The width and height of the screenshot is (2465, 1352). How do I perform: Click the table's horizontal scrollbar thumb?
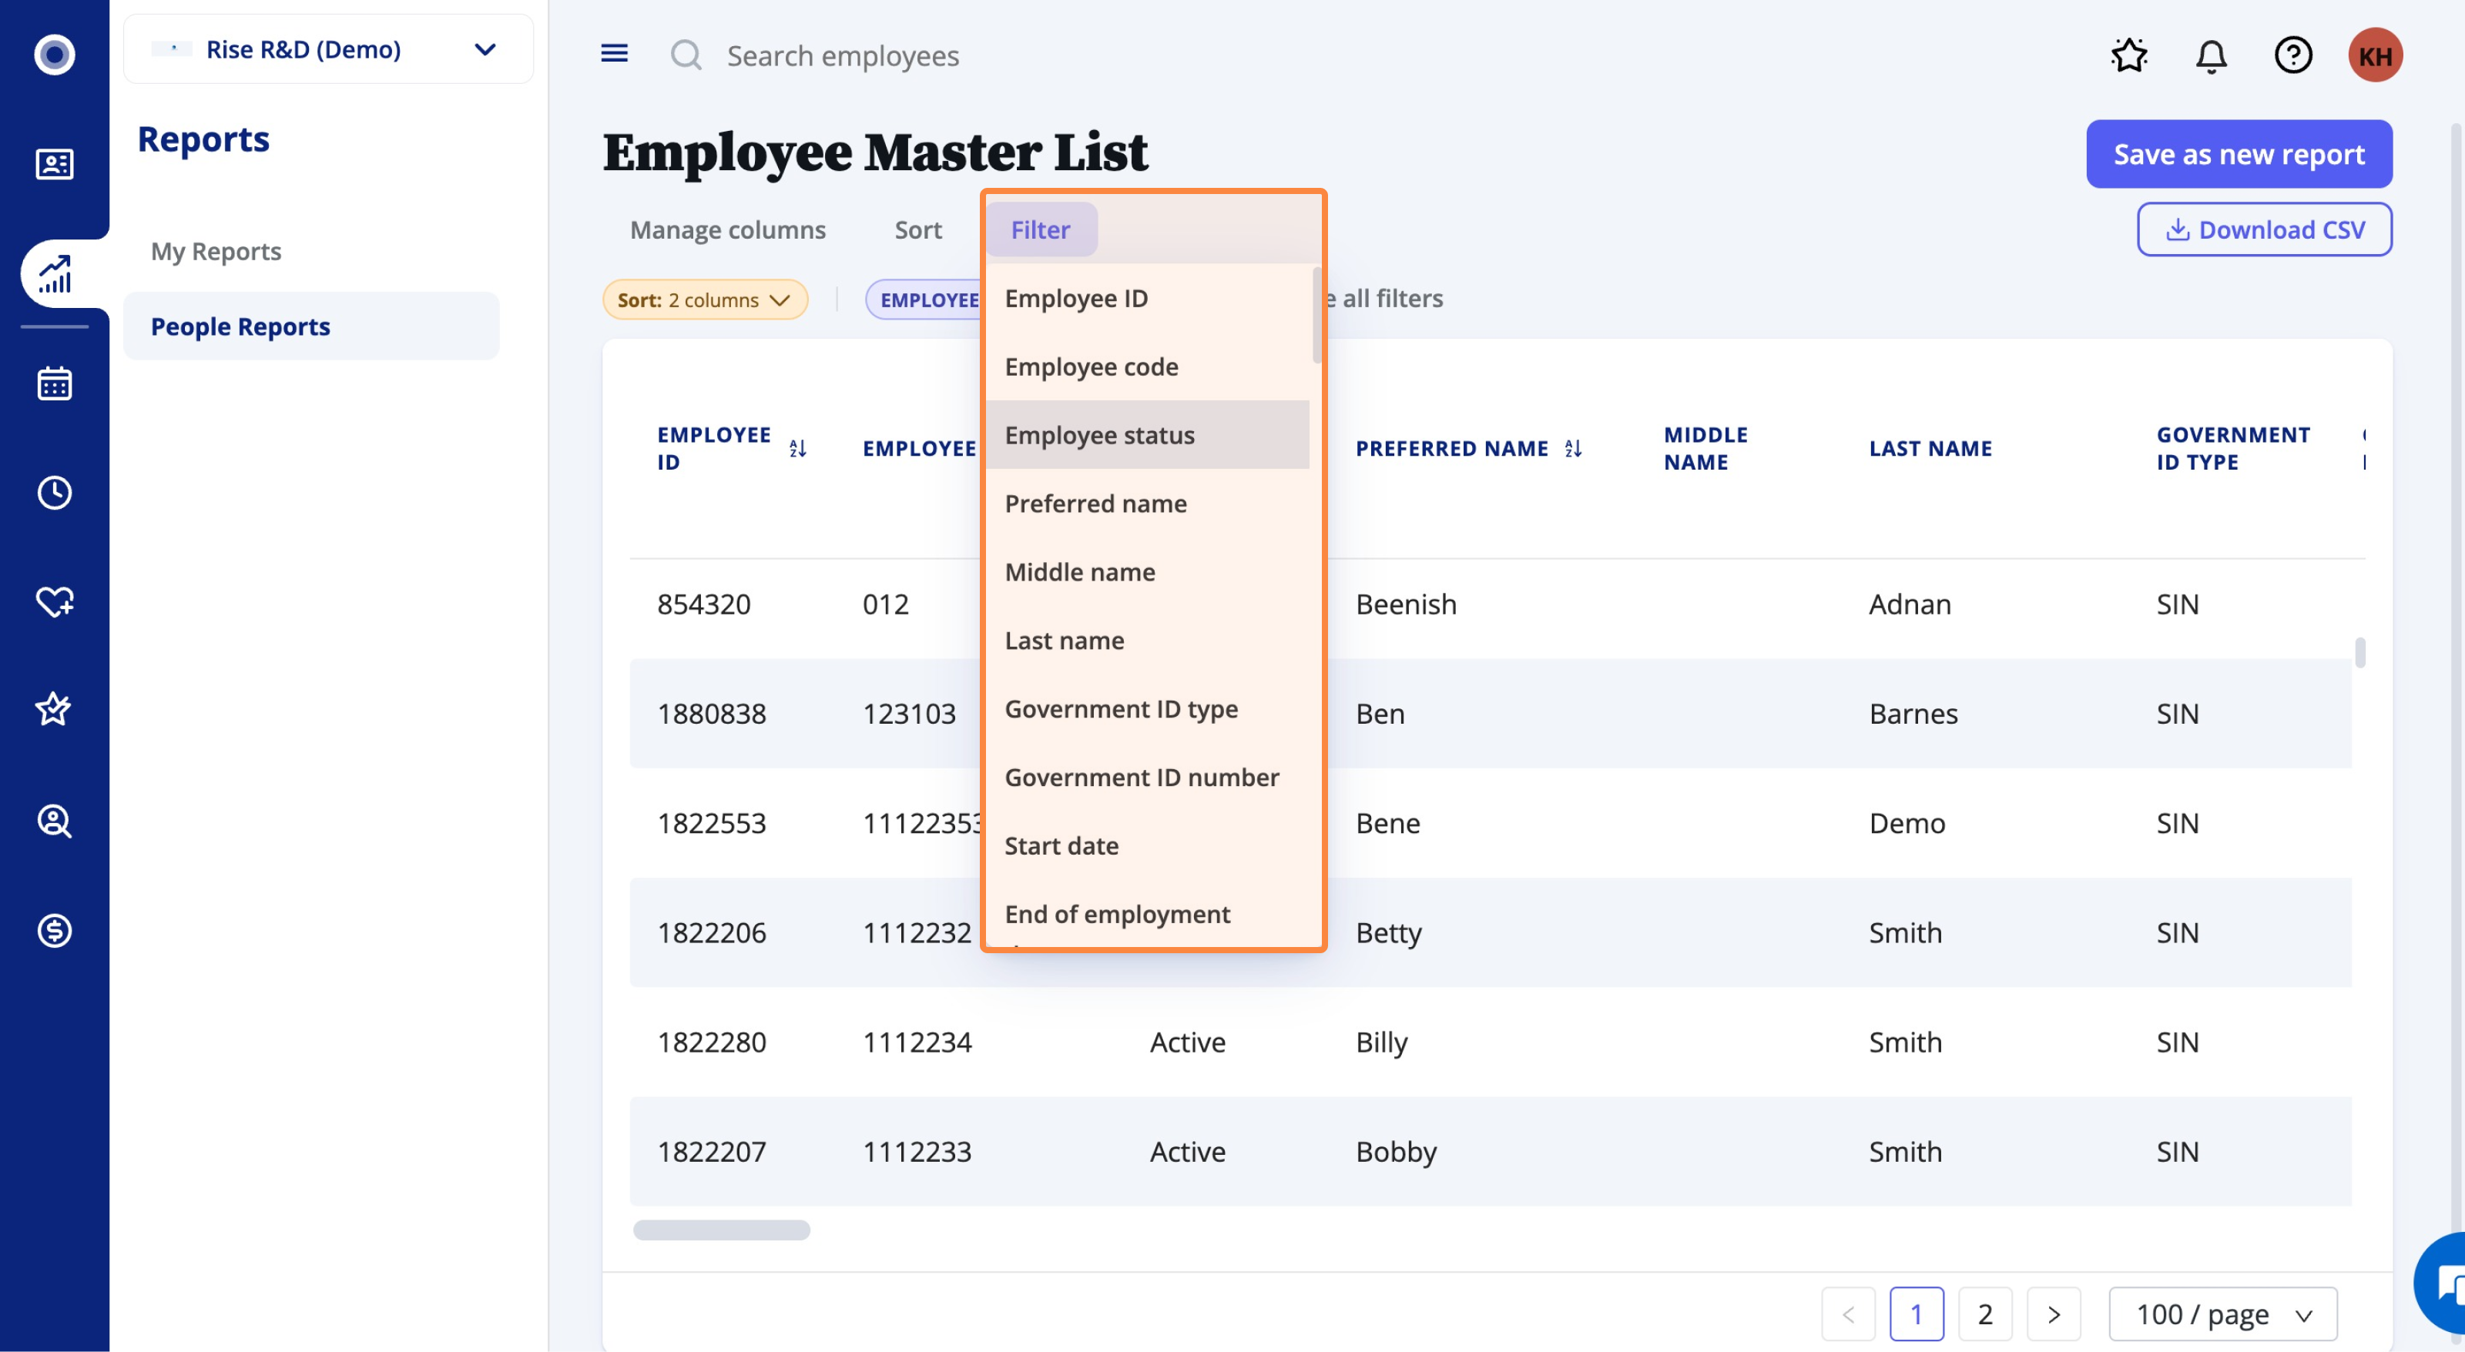tap(722, 1230)
